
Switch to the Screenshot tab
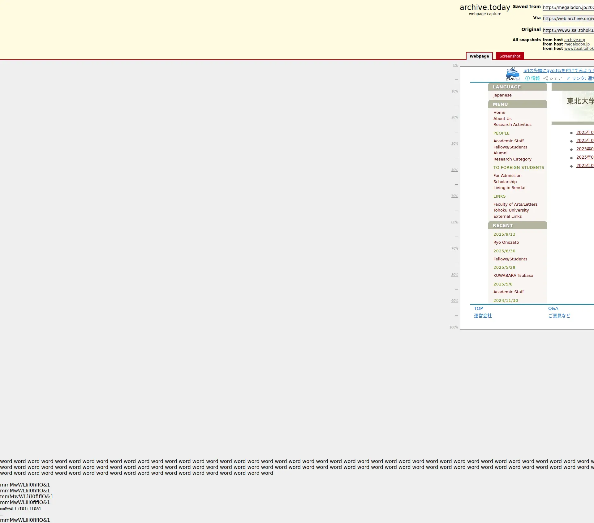click(x=510, y=56)
